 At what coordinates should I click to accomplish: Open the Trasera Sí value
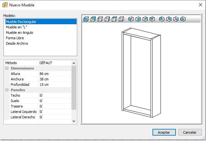[x=55, y=106]
